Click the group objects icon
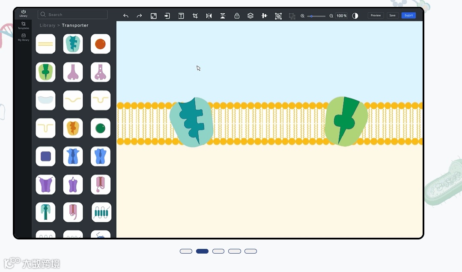Image resolution: width=462 pixels, height=272 pixels. pos(278,16)
